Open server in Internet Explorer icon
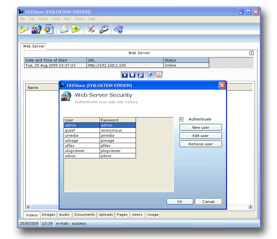This screenshot has width=277, height=239. click(x=151, y=75)
